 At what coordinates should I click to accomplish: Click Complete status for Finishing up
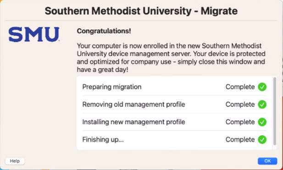240,140
